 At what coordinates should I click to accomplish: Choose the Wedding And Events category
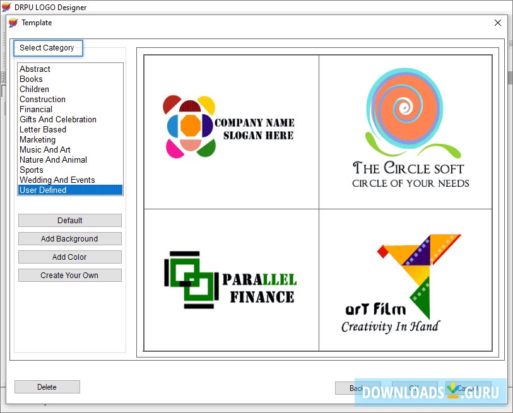(x=57, y=180)
